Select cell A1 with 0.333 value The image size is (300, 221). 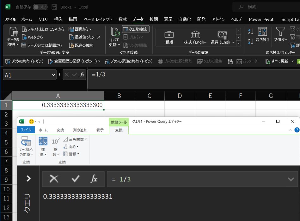coord(58,105)
